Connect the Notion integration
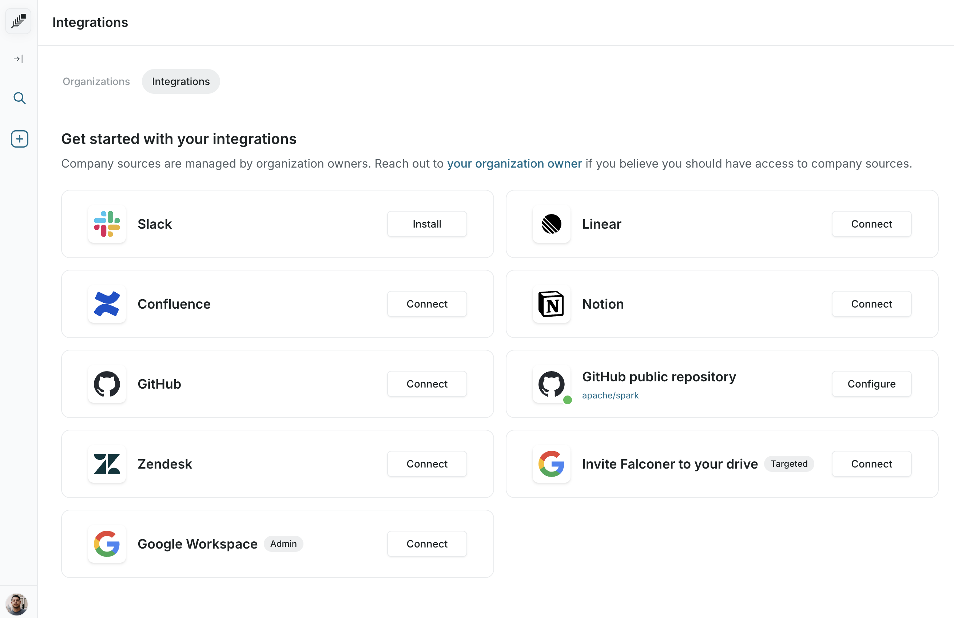Viewport: 954px width, 618px height. pyautogui.click(x=871, y=304)
